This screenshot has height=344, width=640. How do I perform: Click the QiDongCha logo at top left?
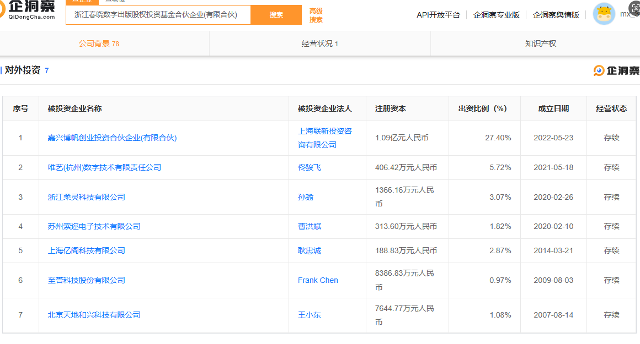point(28,10)
